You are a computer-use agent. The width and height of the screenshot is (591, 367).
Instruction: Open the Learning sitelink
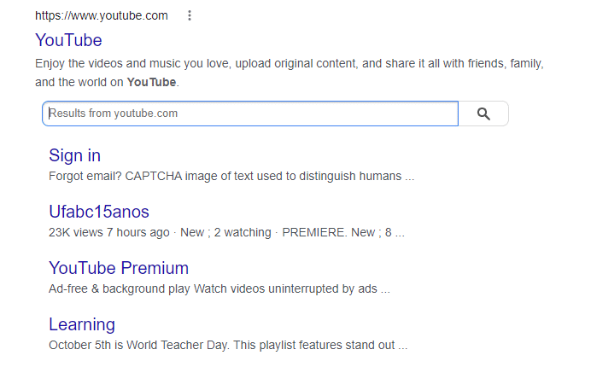click(82, 324)
